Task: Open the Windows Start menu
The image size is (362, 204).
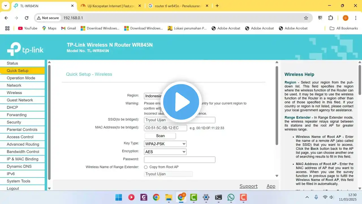Action: (119, 197)
